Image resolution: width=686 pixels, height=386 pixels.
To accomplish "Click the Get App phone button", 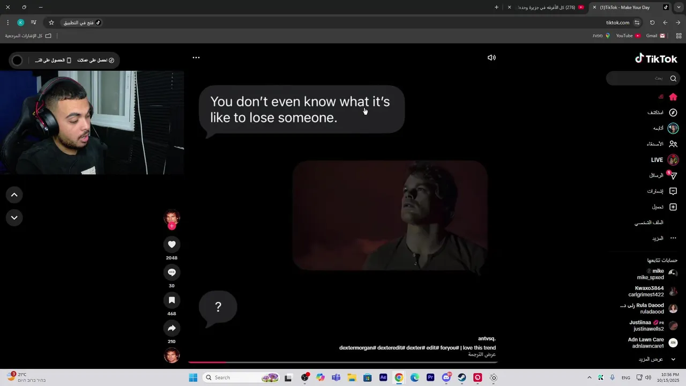I will pyautogui.click(x=53, y=60).
